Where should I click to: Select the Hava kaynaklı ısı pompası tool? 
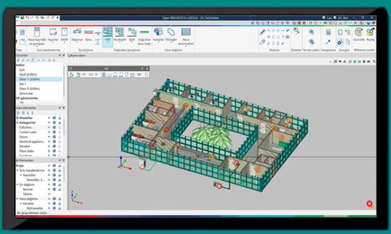click(37, 36)
